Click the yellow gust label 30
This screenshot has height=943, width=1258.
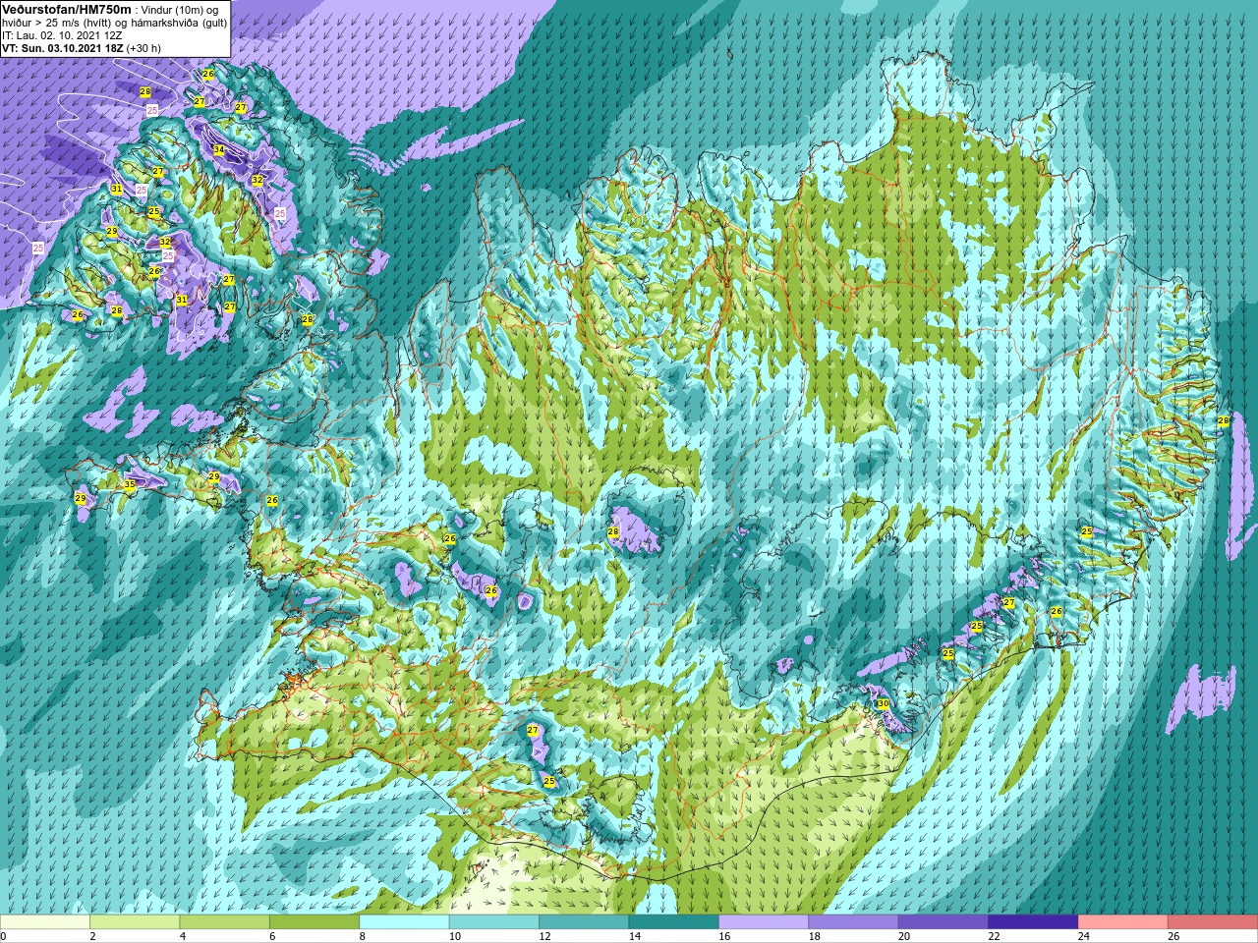pos(883,703)
